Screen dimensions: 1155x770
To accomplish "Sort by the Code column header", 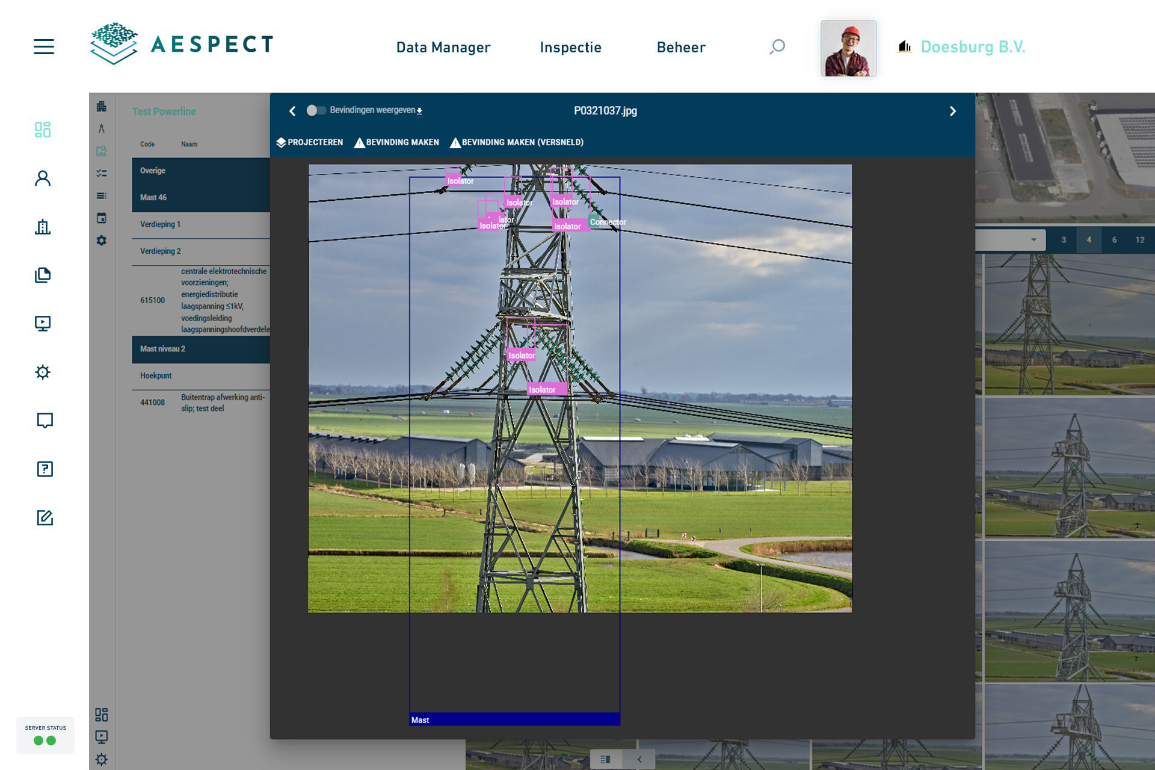I will click(x=147, y=144).
